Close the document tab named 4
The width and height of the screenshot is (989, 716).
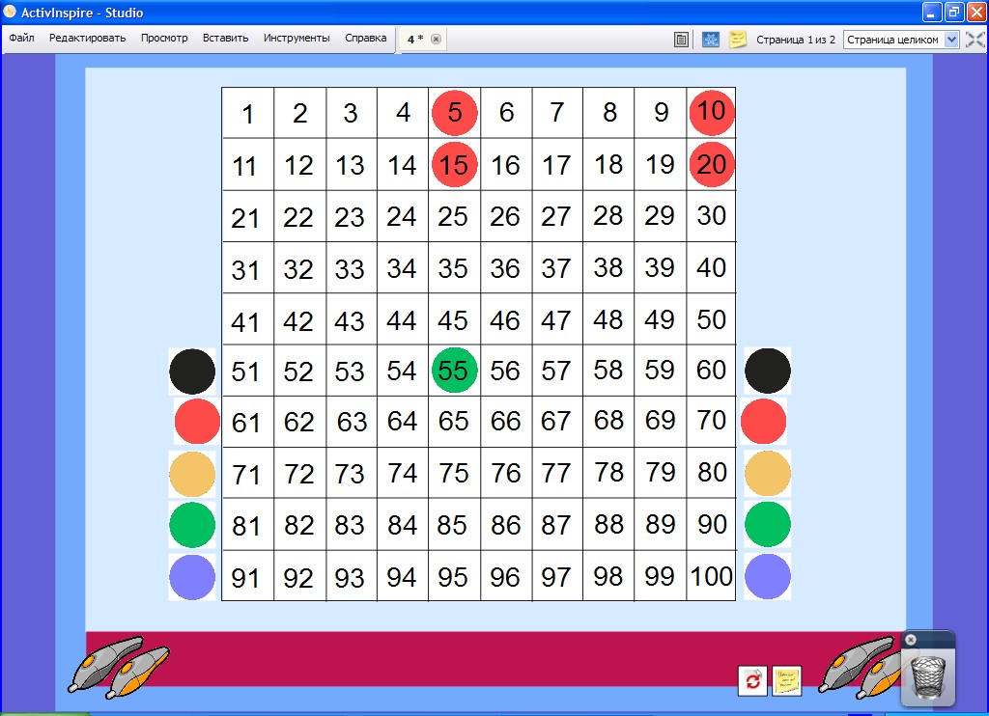click(x=436, y=40)
